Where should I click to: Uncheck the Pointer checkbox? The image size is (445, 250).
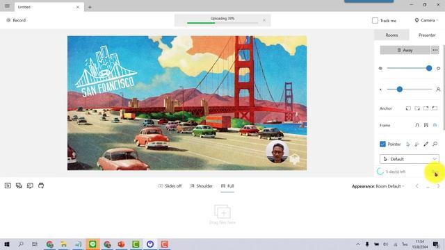coord(382,144)
